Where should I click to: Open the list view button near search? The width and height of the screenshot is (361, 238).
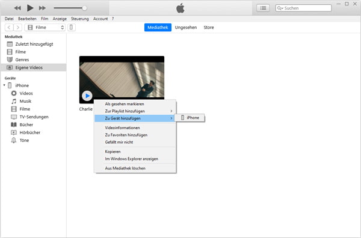click(x=263, y=8)
